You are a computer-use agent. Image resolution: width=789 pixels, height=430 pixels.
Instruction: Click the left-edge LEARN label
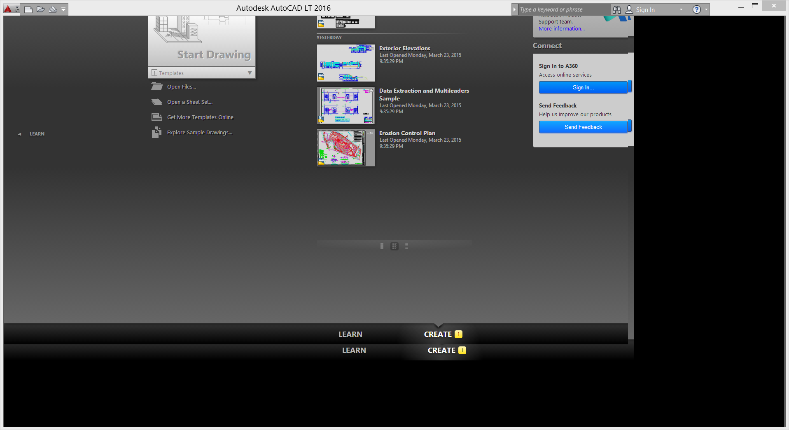pos(37,134)
